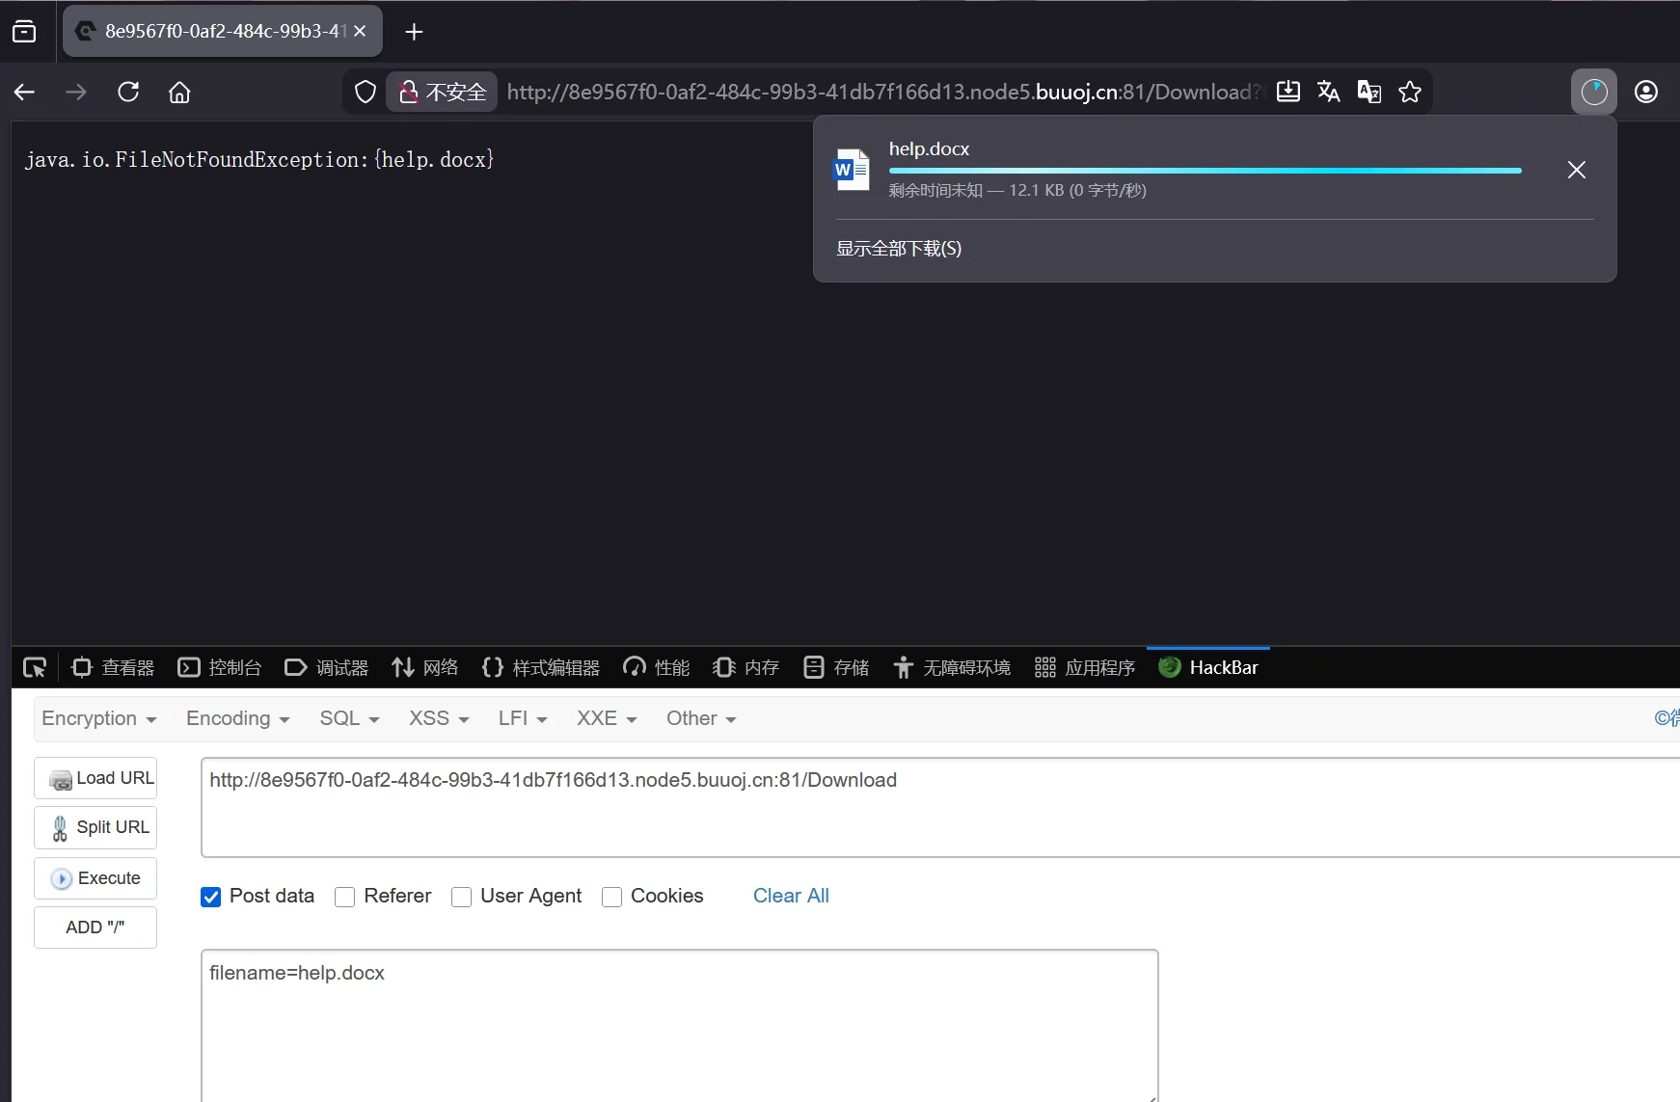Click the tracking protection shield icon
Image resolution: width=1680 pixels, height=1102 pixels.
click(x=365, y=92)
